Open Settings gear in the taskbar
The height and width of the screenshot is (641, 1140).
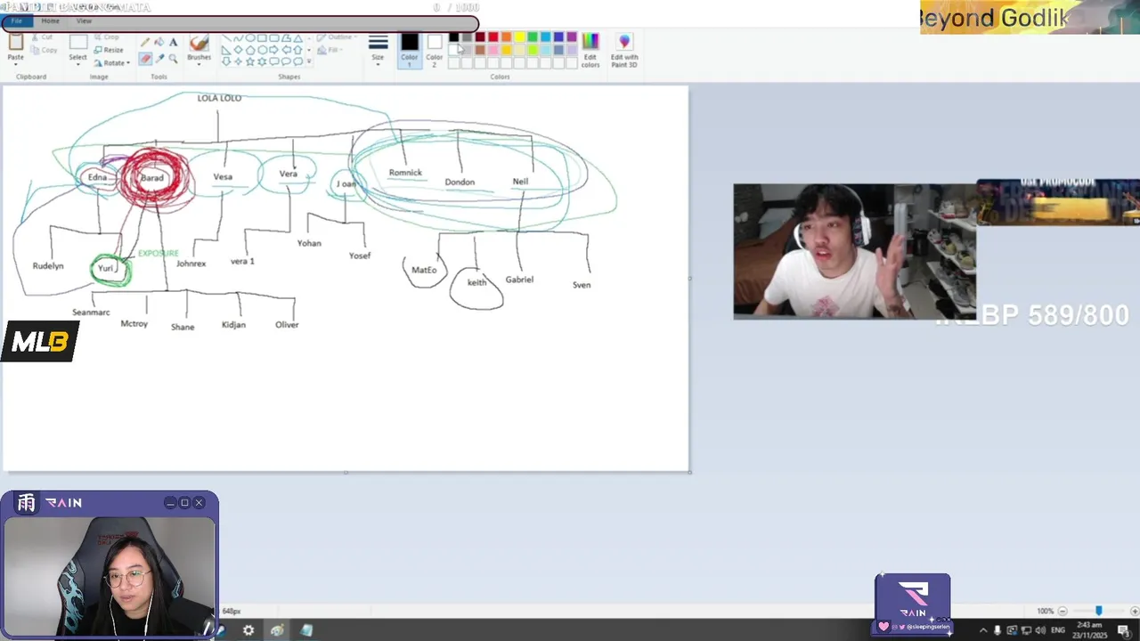248,630
